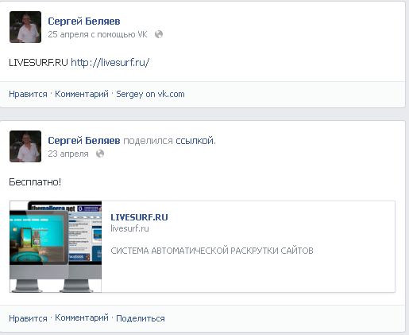Follow the http://livesurf.ru/ link
The height and width of the screenshot is (335, 409).
110,63
